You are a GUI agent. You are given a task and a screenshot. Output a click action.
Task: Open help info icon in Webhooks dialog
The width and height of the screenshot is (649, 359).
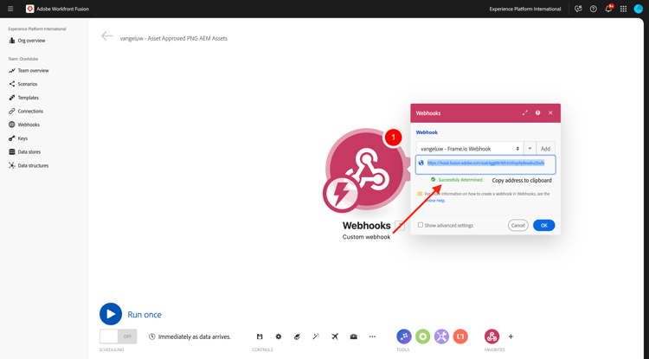click(537, 112)
